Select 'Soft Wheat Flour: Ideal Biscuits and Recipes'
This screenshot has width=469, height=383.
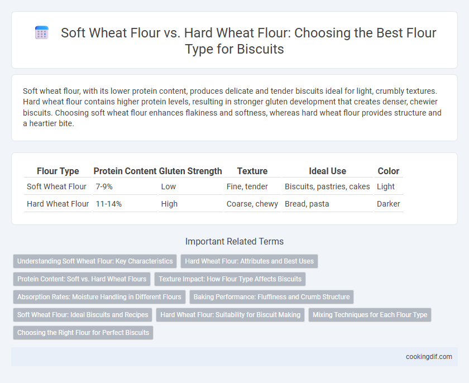pos(83,315)
